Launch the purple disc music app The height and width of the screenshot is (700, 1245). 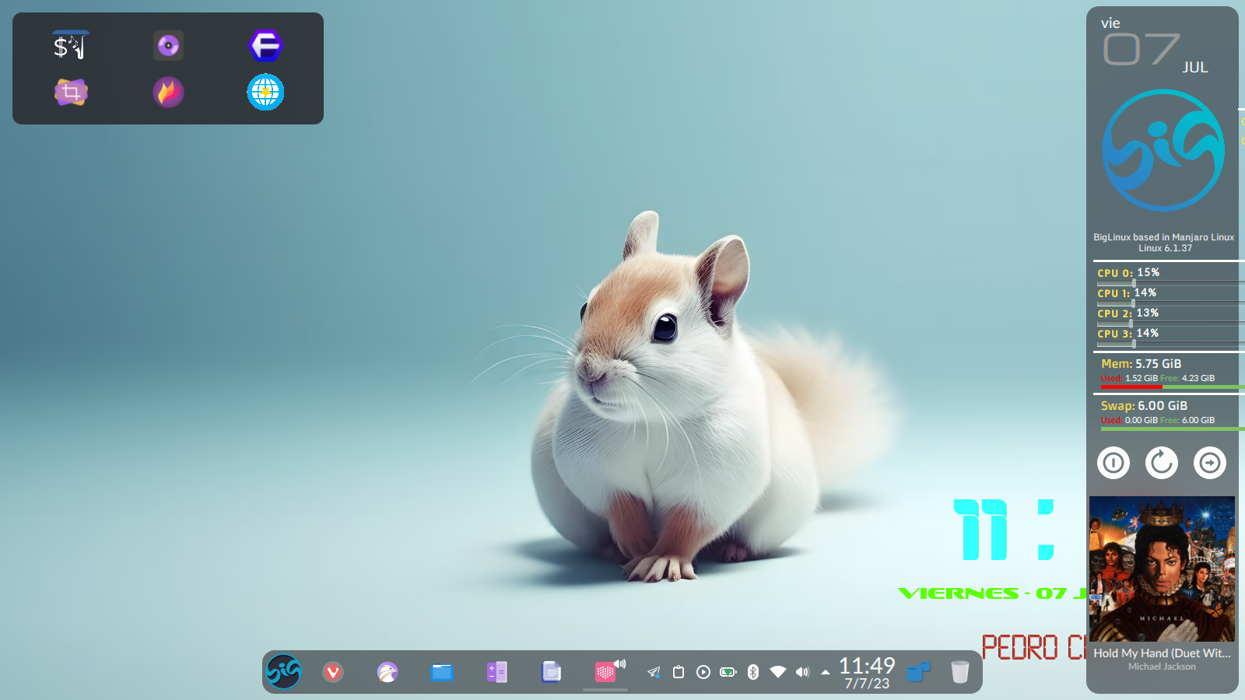168,46
